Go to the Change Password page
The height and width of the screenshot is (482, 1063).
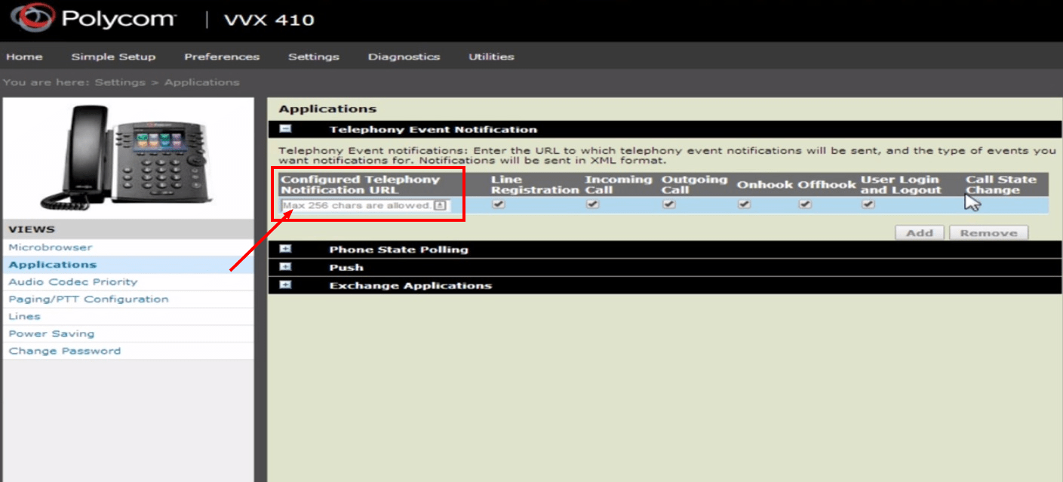click(x=64, y=351)
